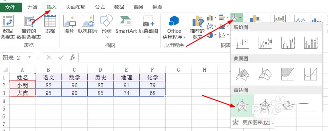Select the Wireframe Contour chart

pos(311,74)
